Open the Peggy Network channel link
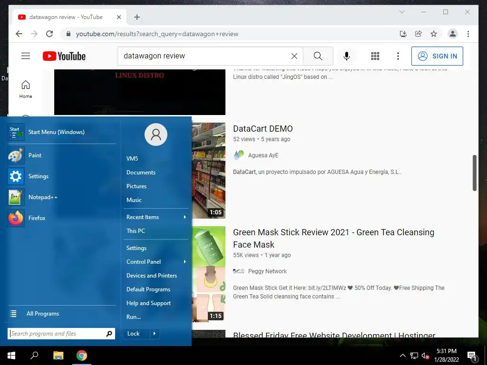Screen dimensions: 487x365 (x=267, y=271)
